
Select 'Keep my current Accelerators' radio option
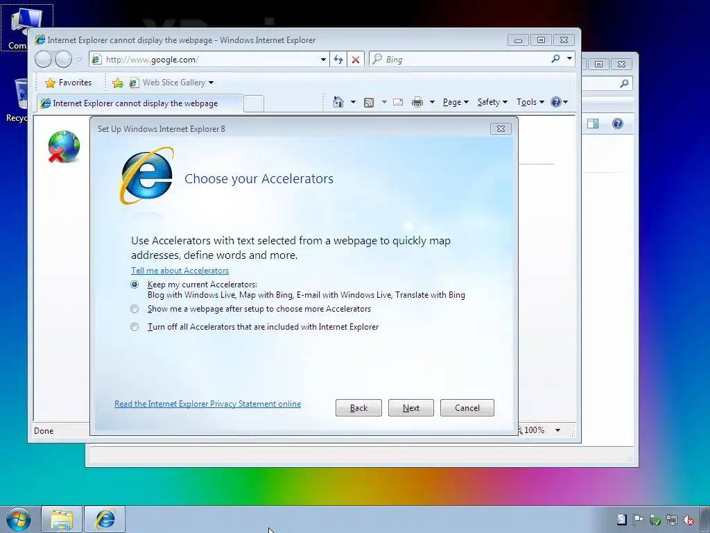pyautogui.click(x=135, y=285)
